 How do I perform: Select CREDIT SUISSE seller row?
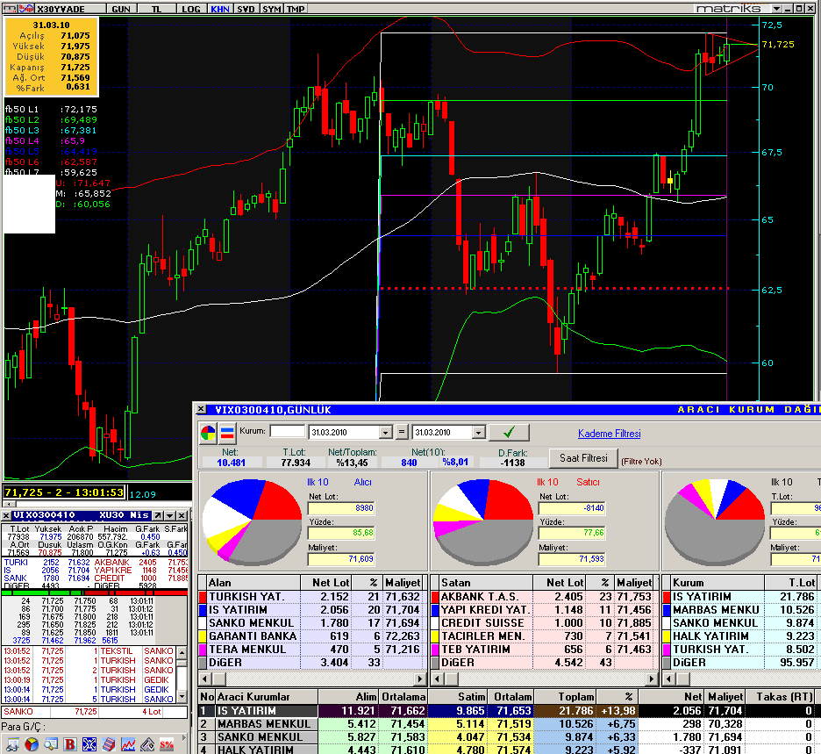[x=544, y=623]
